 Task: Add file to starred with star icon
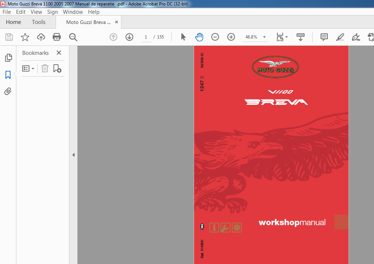[x=25, y=37]
